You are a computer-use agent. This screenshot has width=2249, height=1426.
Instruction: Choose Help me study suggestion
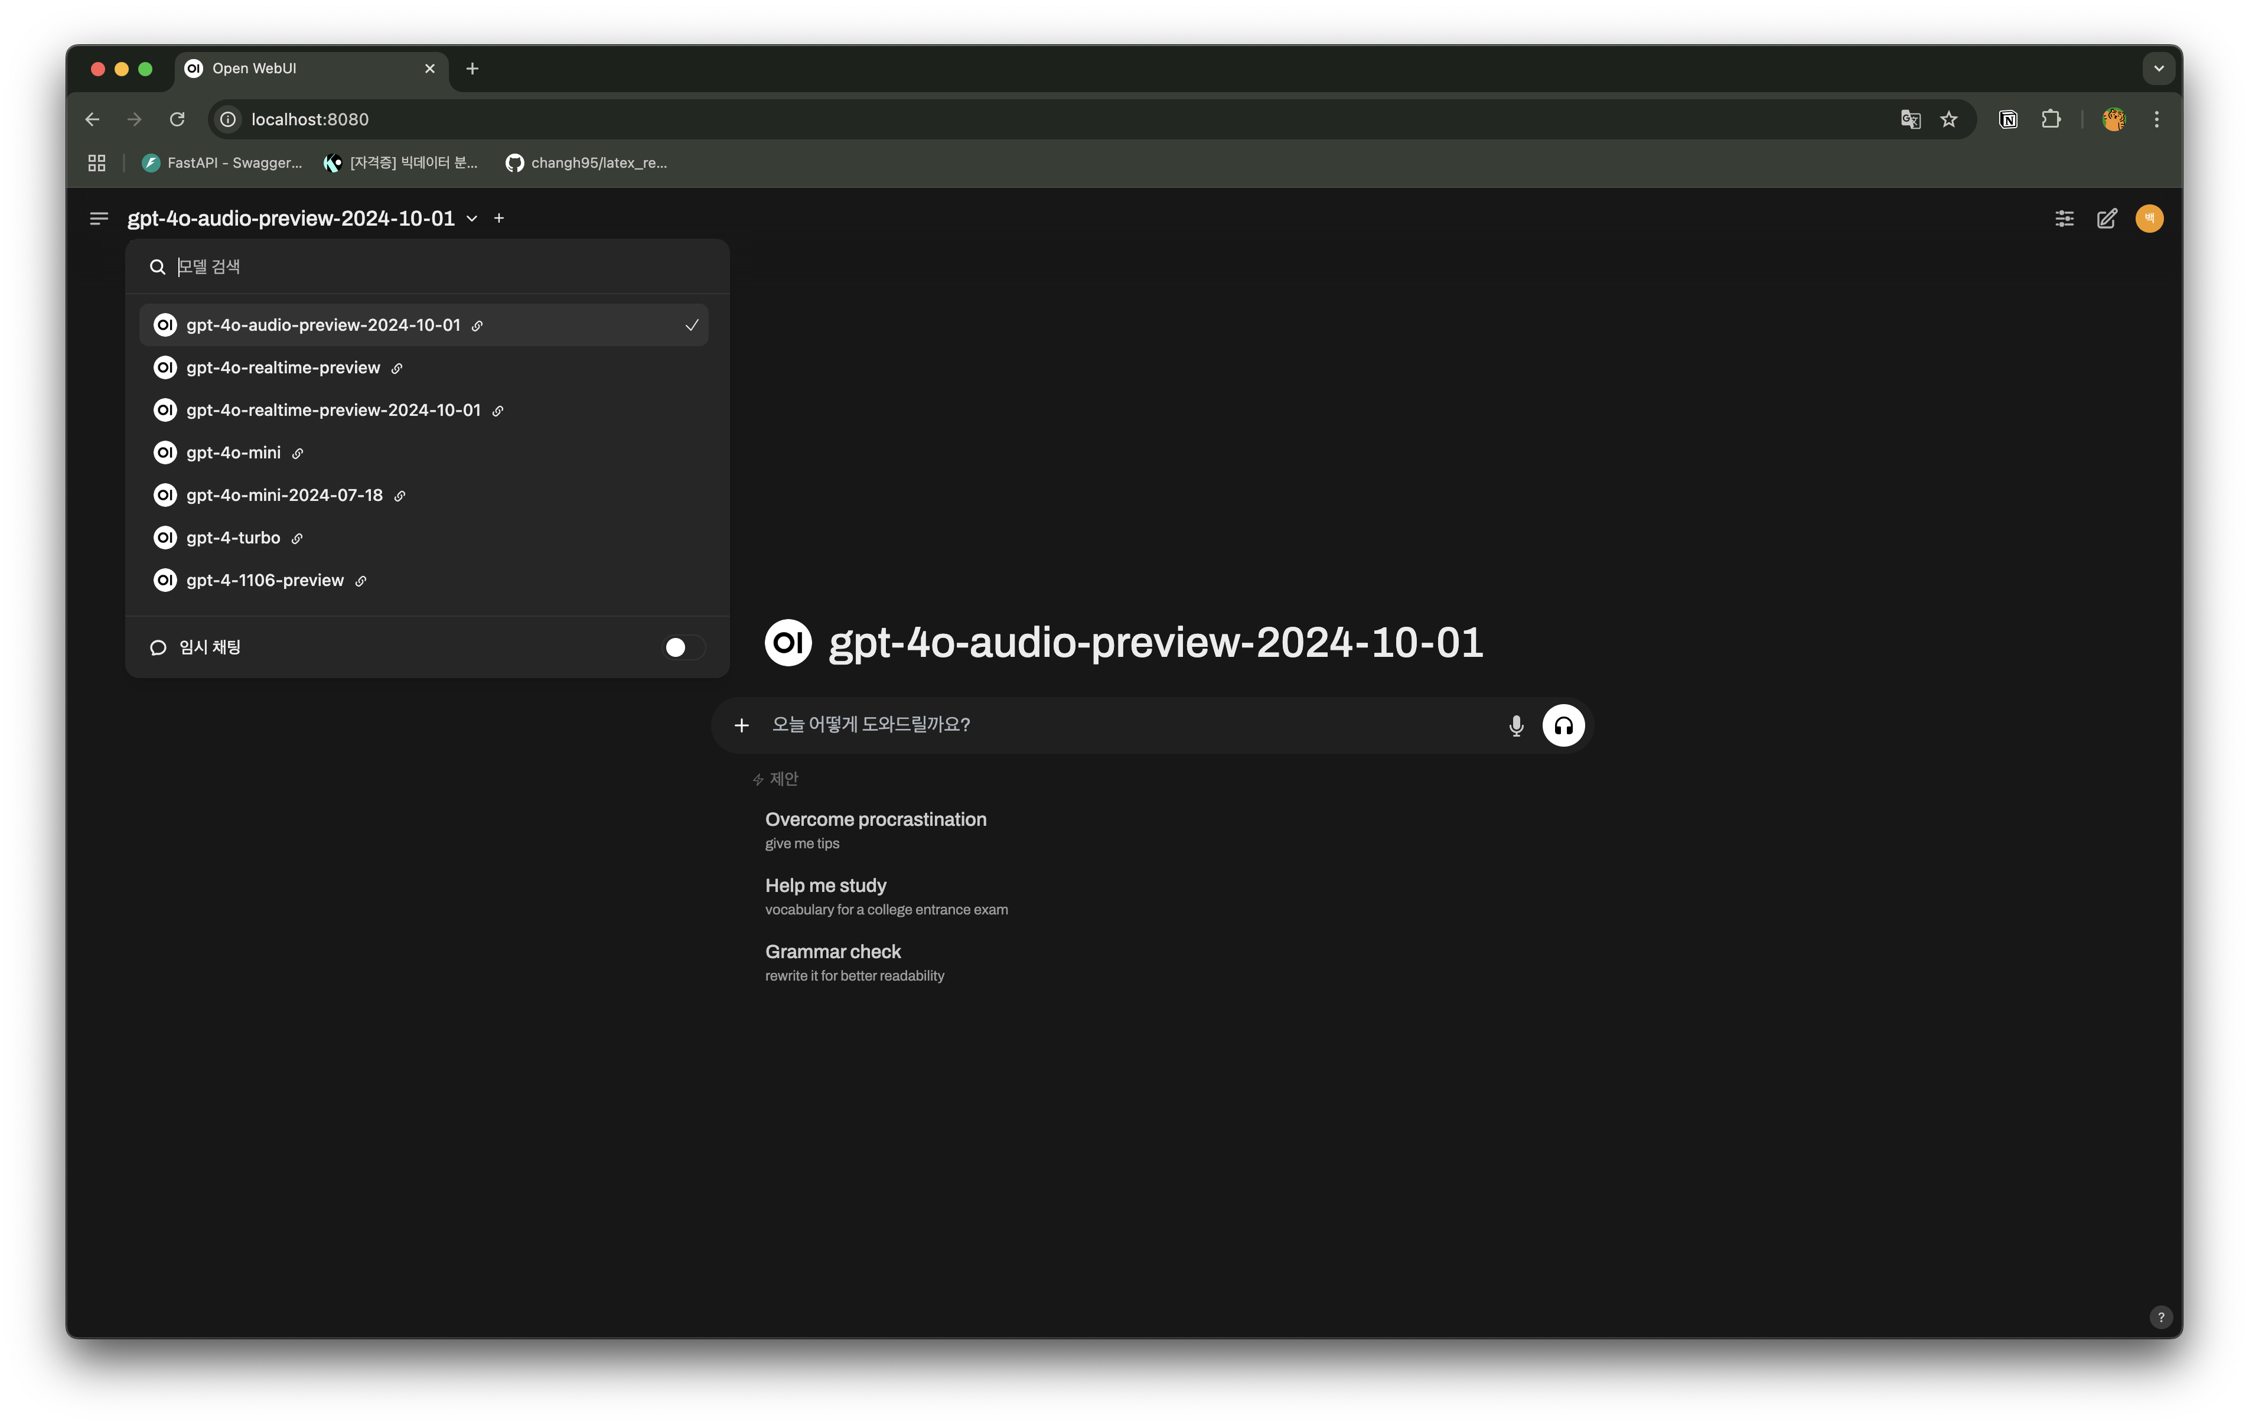click(885, 896)
